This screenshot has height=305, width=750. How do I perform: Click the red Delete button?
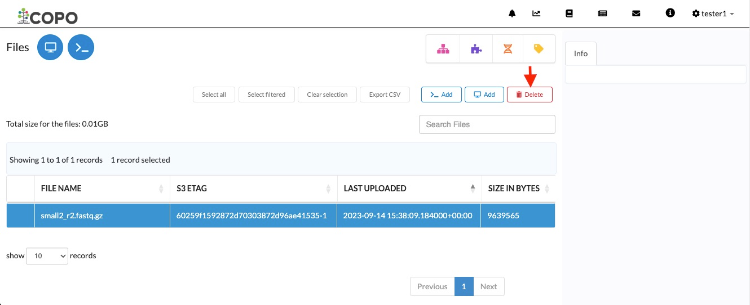530,95
